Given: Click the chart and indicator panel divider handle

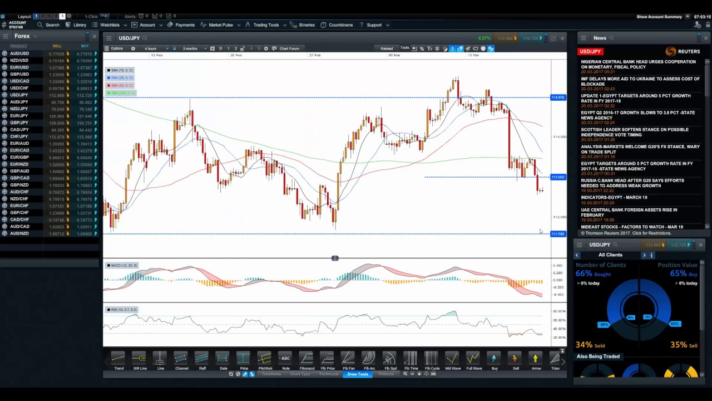Looking at the screenshot, I should [x=335, y=258].
